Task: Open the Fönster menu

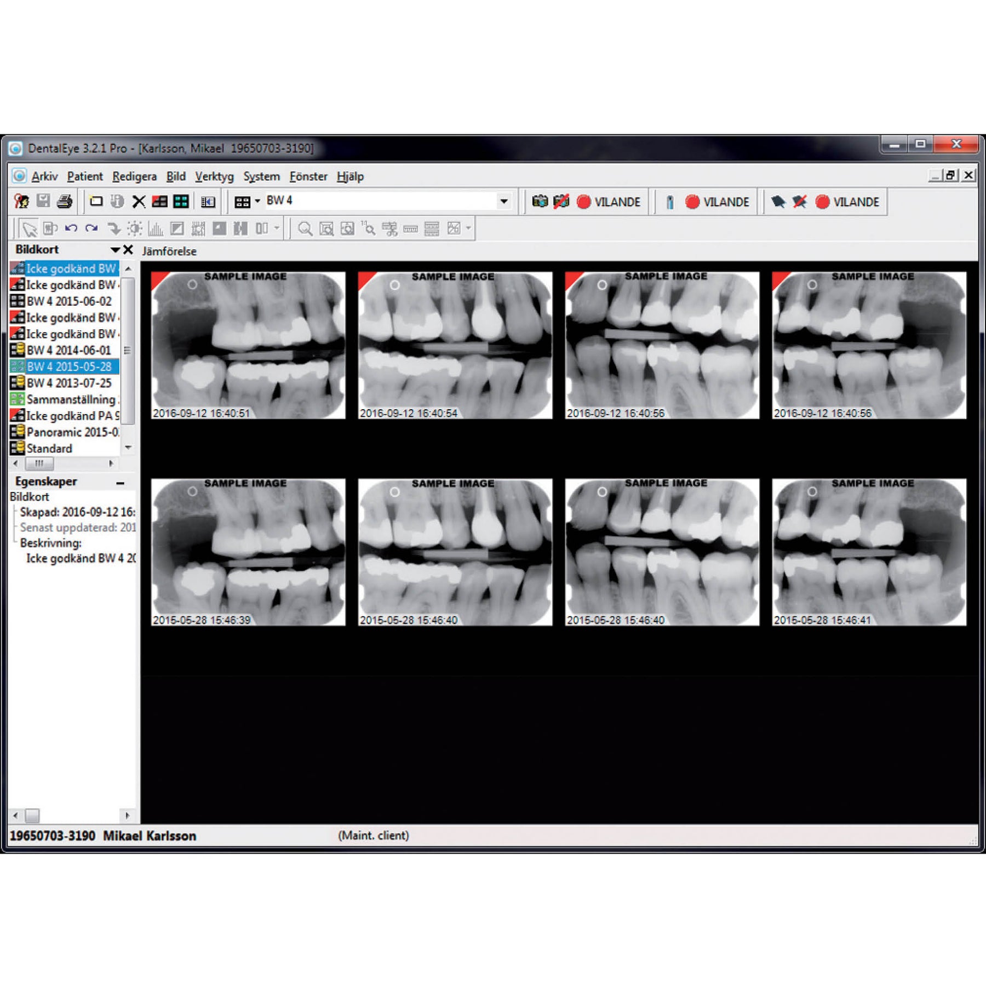Action: coord(308,176)
